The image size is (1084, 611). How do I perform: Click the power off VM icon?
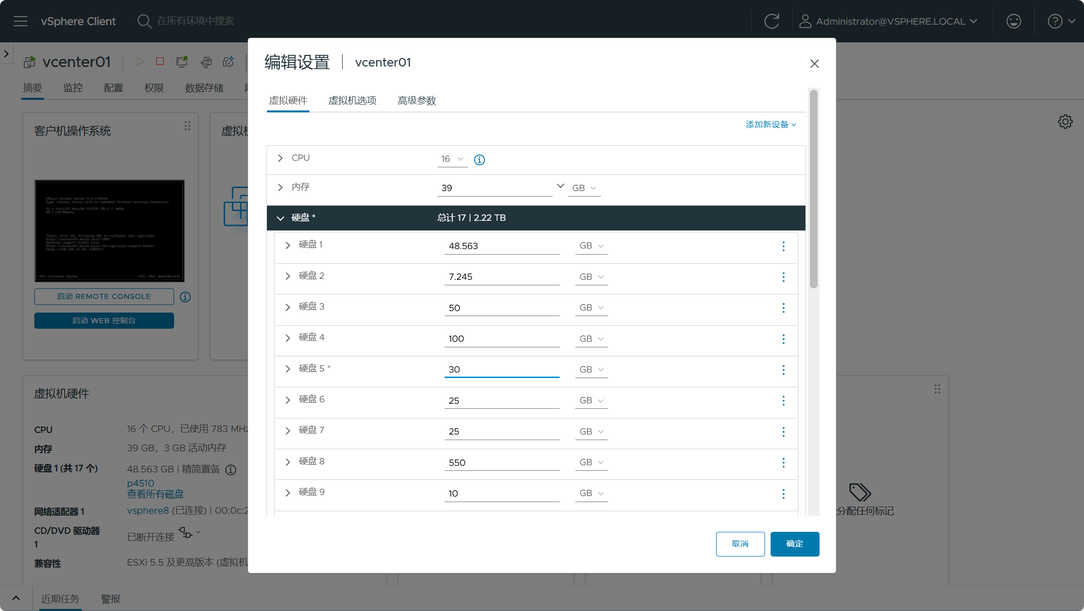(x=160, y=62)
